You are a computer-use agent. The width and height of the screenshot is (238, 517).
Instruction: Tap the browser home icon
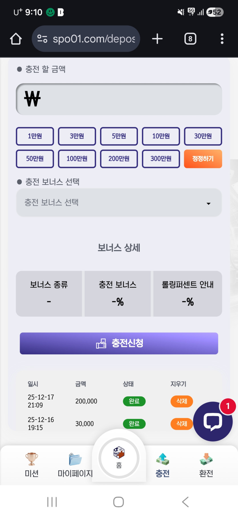click(16, 39)
